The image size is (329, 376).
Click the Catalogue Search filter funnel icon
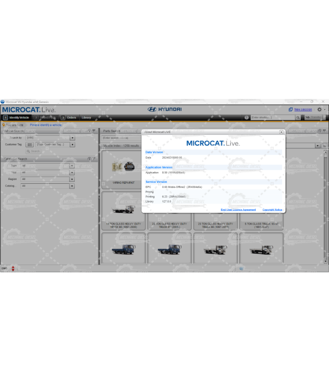[x=94, y=159]
